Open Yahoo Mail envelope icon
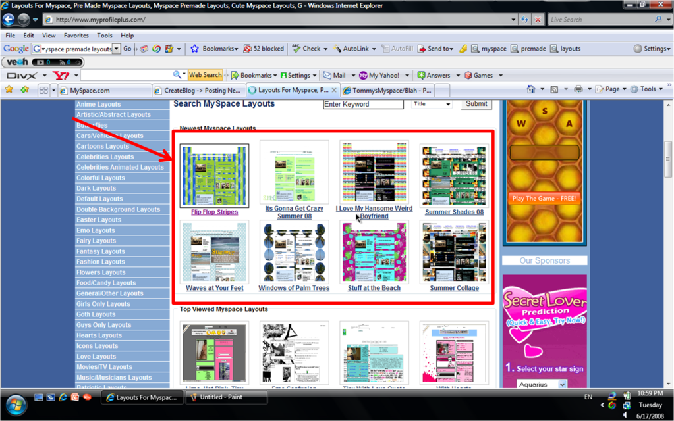The image size is (674, 421). tap(327, 76)
